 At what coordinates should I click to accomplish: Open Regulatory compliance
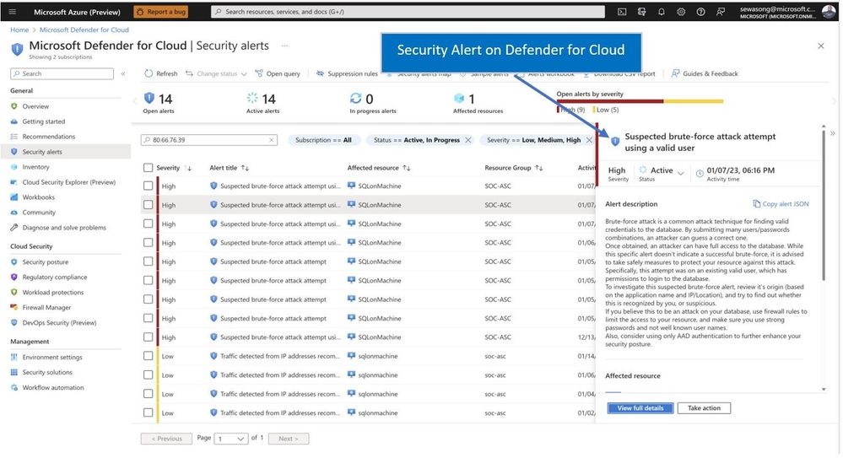click(x=54, y=277)
